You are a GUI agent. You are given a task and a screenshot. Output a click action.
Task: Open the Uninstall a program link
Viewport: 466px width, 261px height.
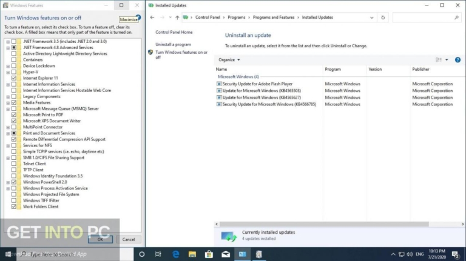[x=174, y=44]
